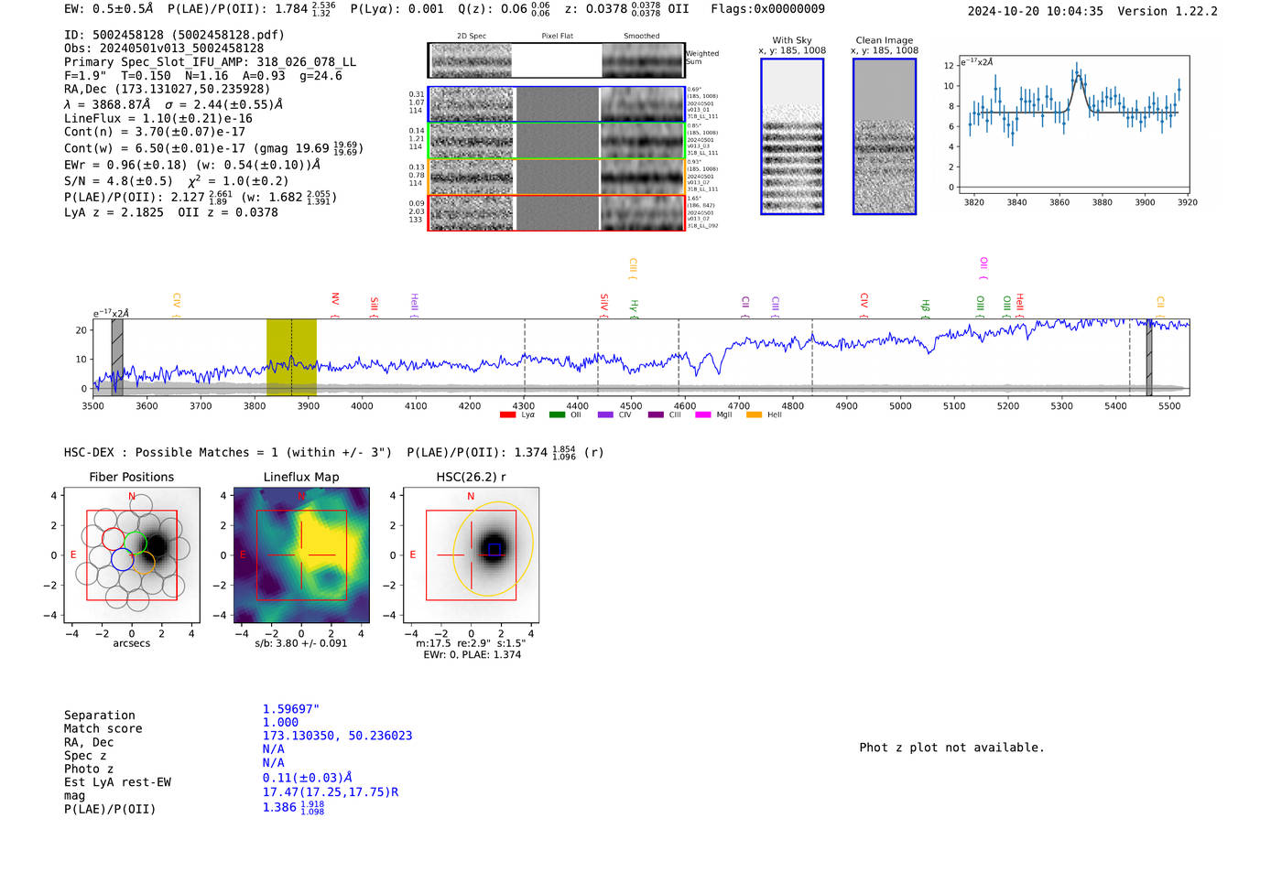The width and height of the screenshot is (1282, 872).
Task: Click the Est LyA rest-EW value 0.11(±0.03)Å
Action: (308, 778)
